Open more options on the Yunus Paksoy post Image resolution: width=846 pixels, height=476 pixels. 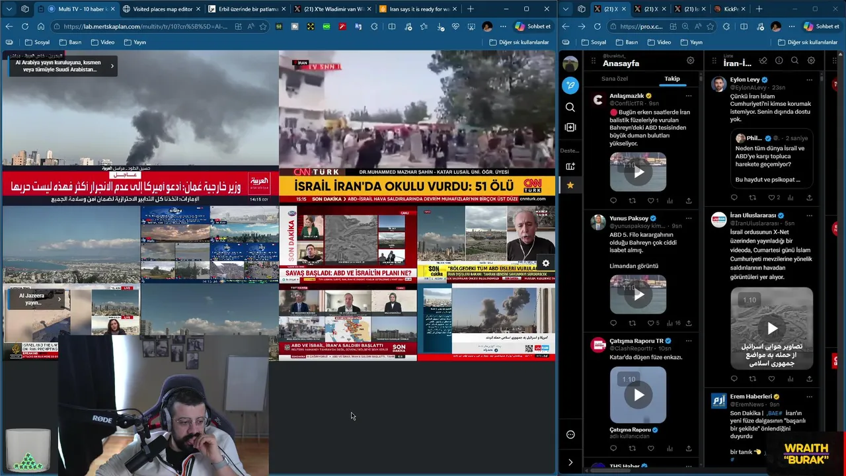pyautogui.click(x=688, y=218)
